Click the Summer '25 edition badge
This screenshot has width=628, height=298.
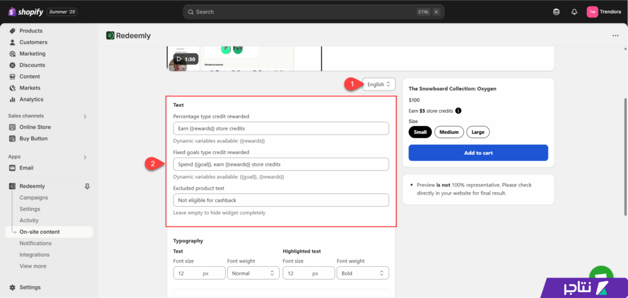[x=62, y=12]
